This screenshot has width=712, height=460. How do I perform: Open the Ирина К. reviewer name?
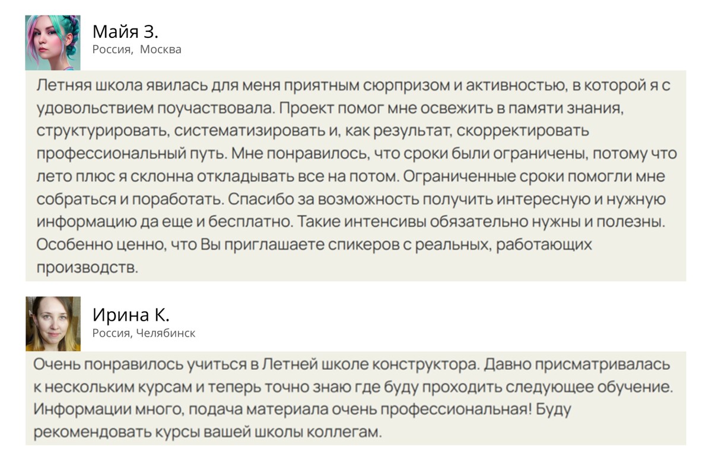[x=131, y=314]
